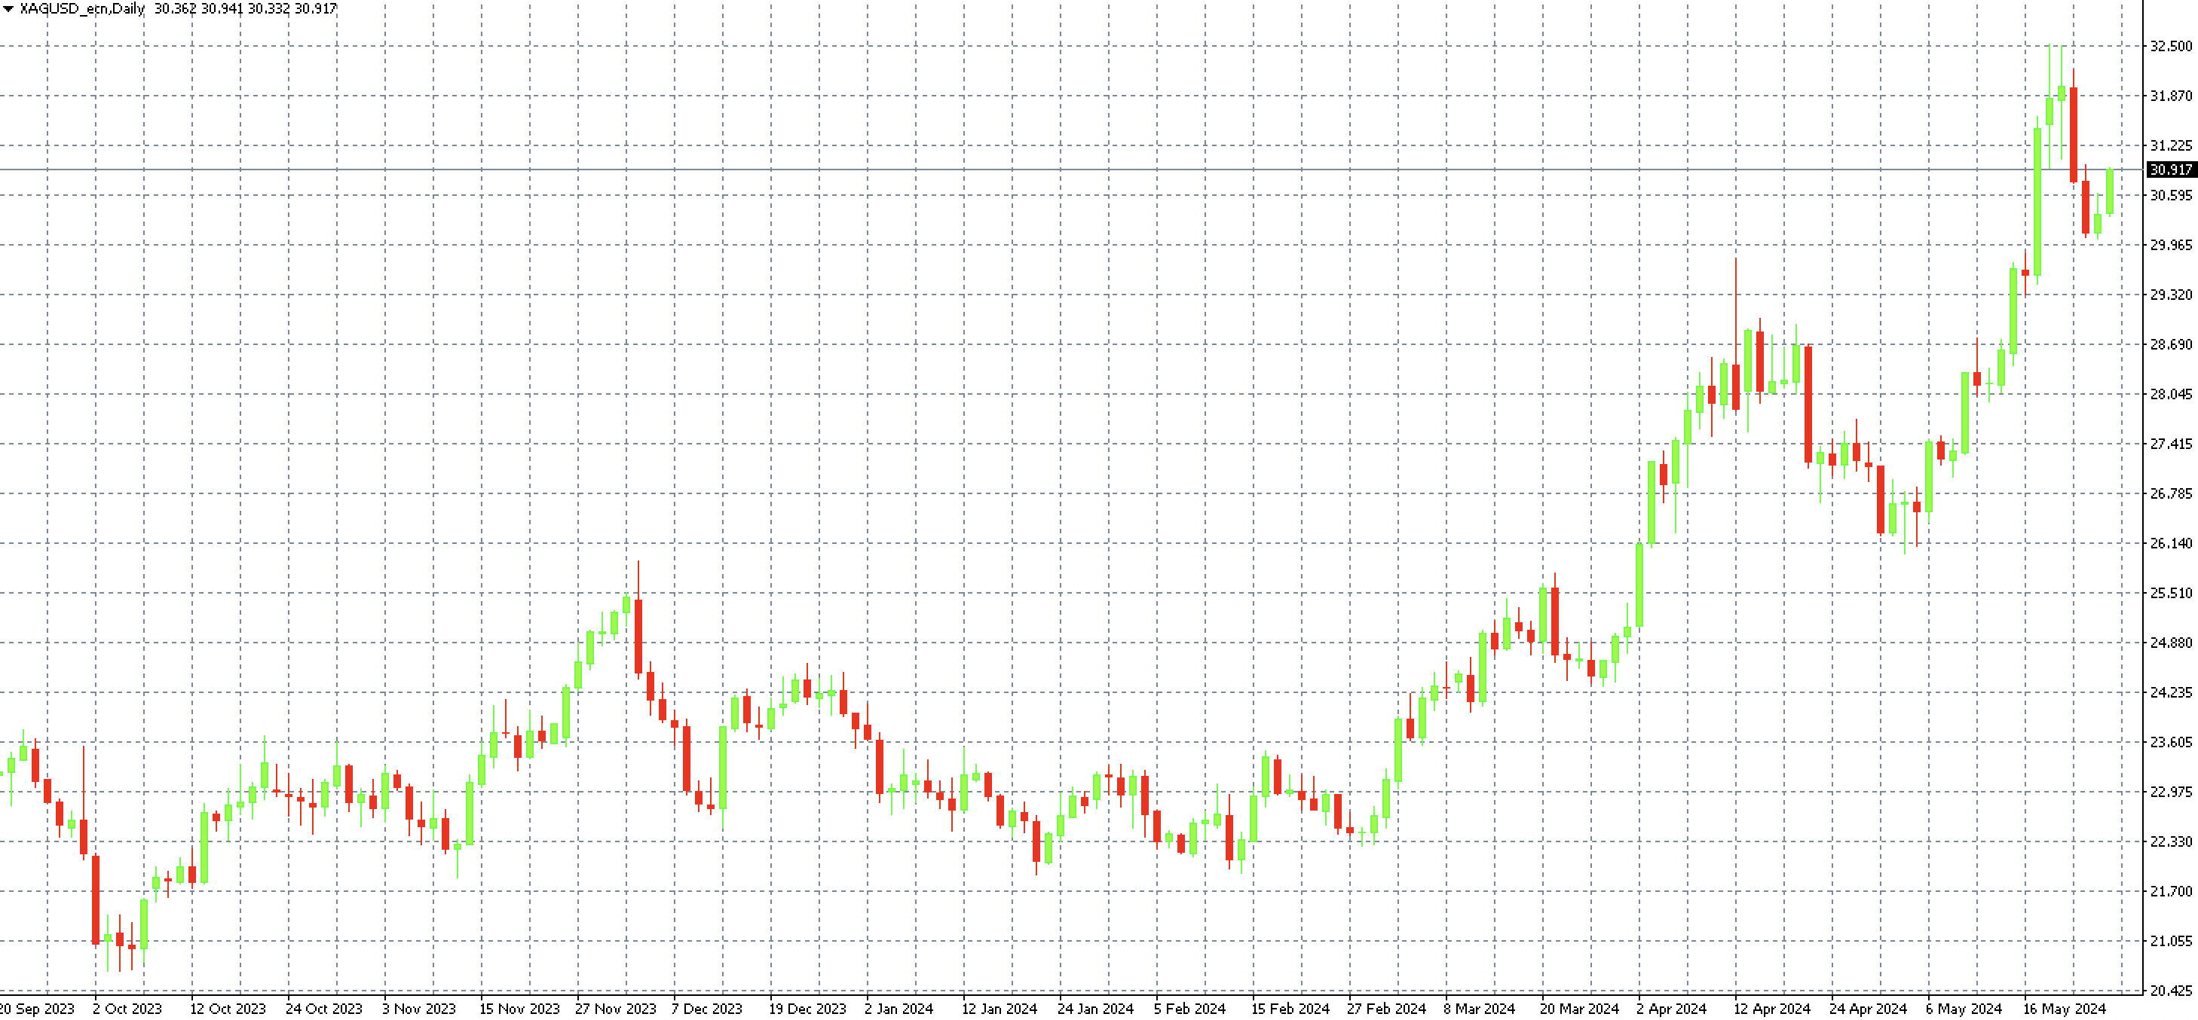Click the 2 Jan 2024 date label

point(898,1008)
